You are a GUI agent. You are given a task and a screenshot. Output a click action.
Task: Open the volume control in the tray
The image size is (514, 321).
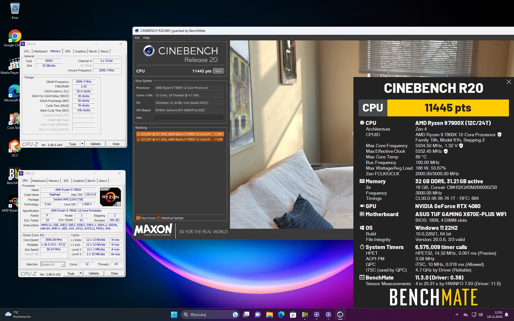(x=481, y=315)
